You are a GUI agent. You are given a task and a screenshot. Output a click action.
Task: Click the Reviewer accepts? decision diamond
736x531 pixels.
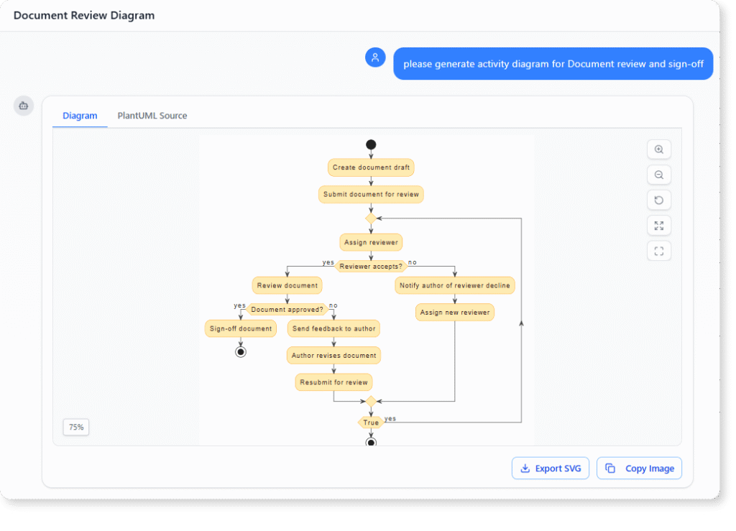point(369,266)
